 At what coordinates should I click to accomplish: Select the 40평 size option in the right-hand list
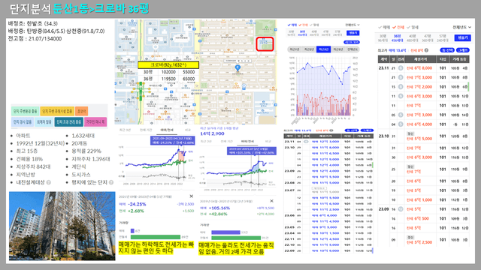coord(412,38)
